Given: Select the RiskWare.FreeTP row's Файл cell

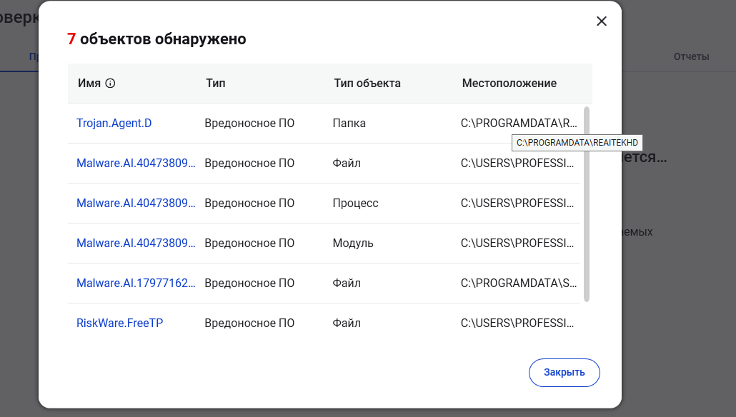Looking at the screenshot, I should pyautogui.click(x=347, y=323).
